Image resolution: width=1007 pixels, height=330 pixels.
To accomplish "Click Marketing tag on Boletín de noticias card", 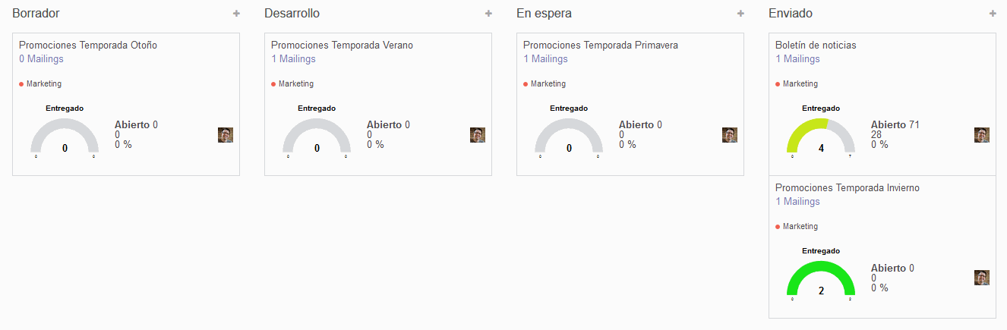I will click(800, 84).
